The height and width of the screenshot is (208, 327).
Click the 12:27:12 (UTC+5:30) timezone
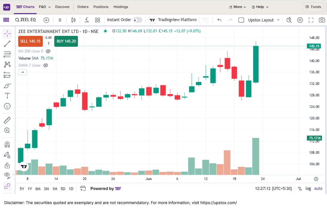pos(273,189)
